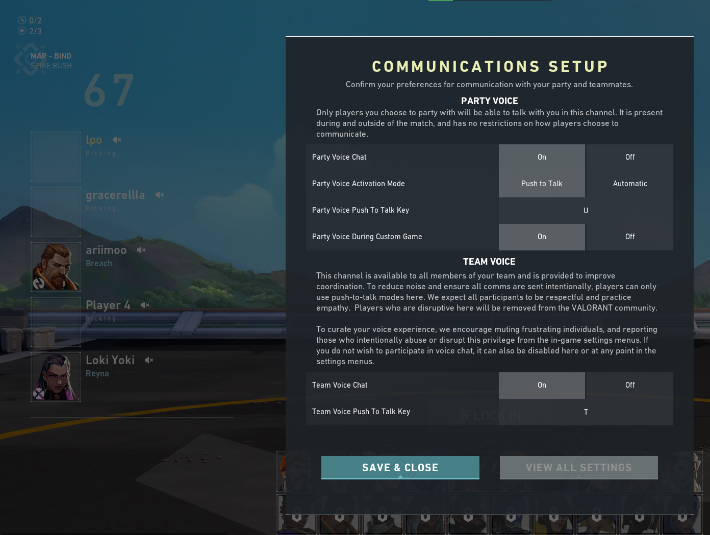Click the Save & Close button
This screenshot has width=710, height=535.
tap(400, 468)
